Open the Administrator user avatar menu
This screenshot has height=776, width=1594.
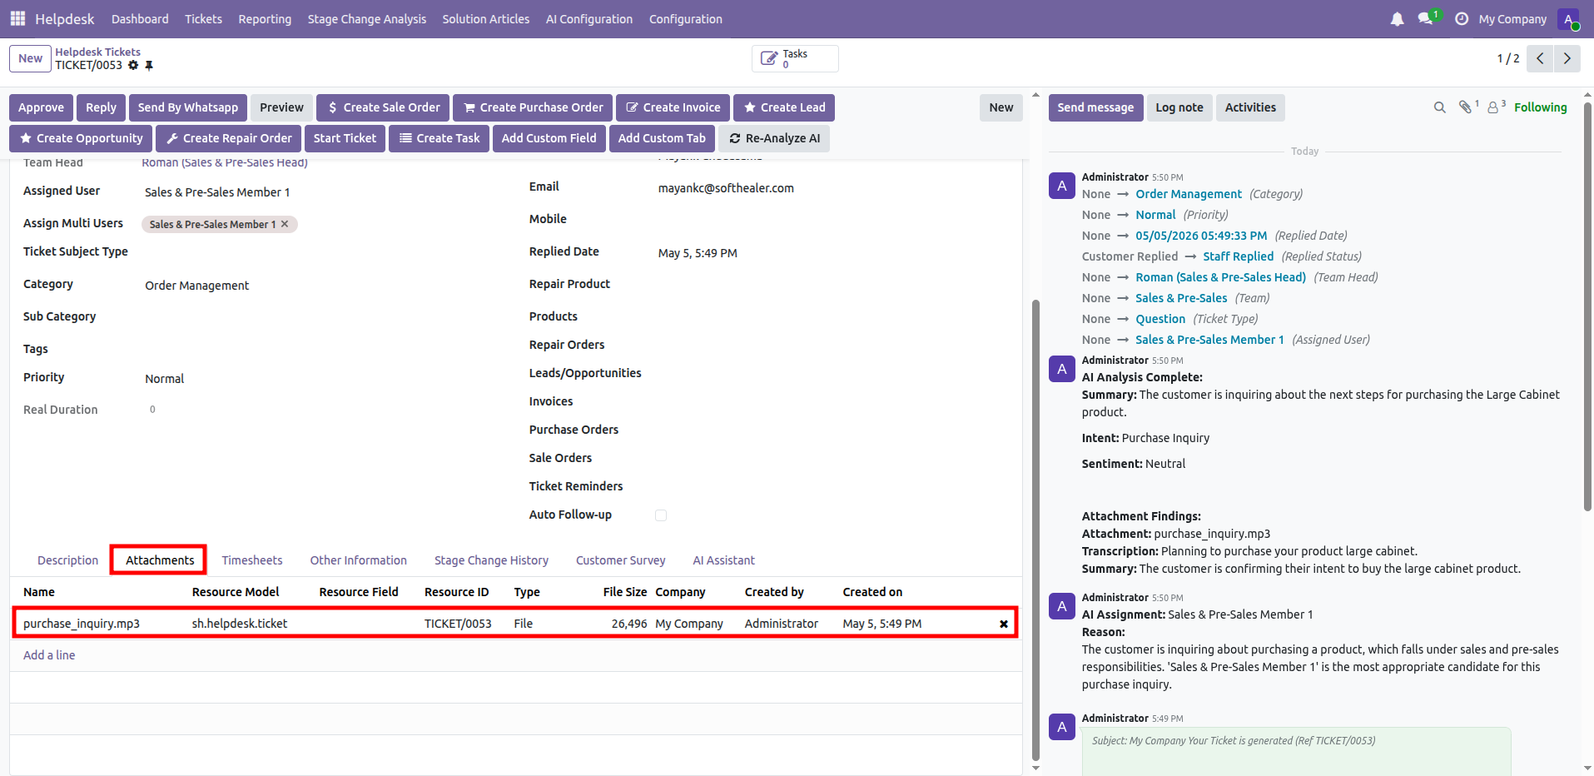click(x=1569, y=19)
